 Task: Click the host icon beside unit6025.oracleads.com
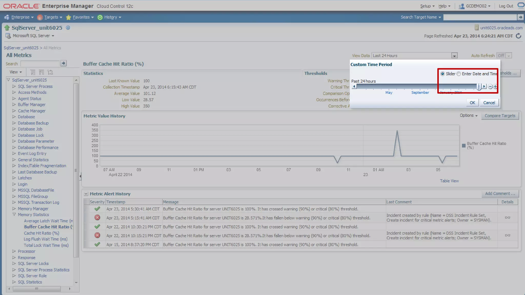tap(477, 28)
